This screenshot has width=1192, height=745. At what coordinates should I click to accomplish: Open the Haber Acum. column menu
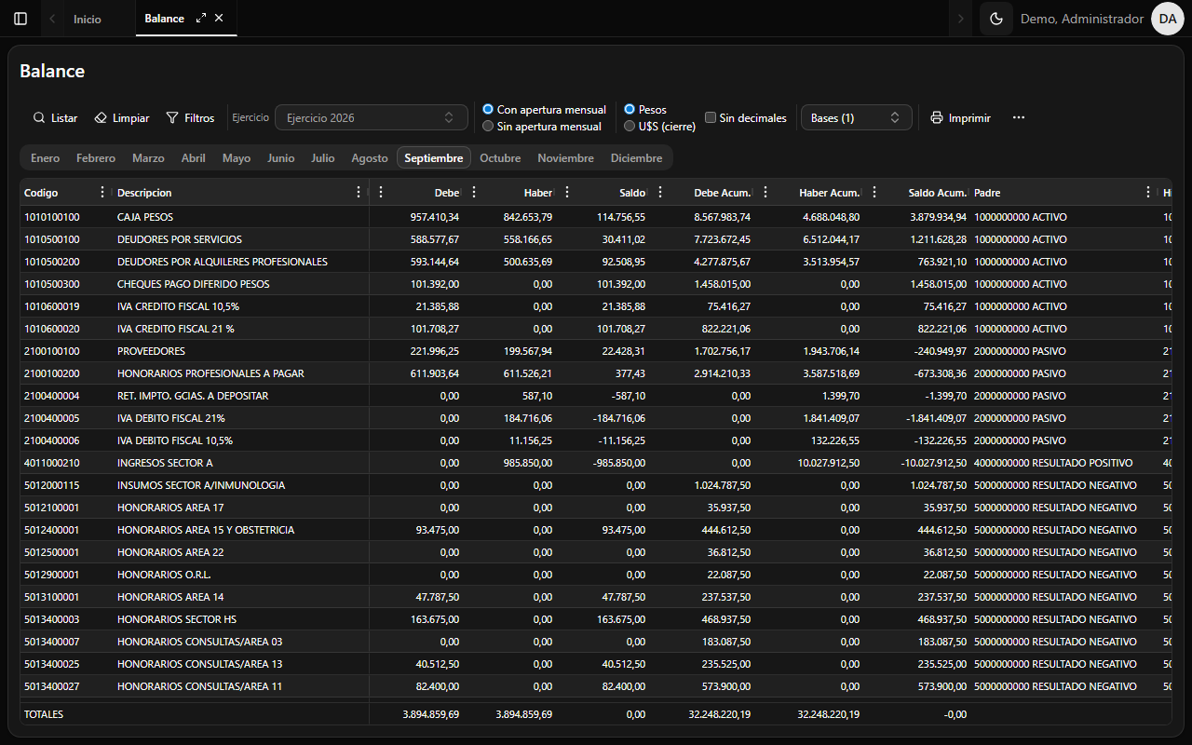(x=765, y=193)
